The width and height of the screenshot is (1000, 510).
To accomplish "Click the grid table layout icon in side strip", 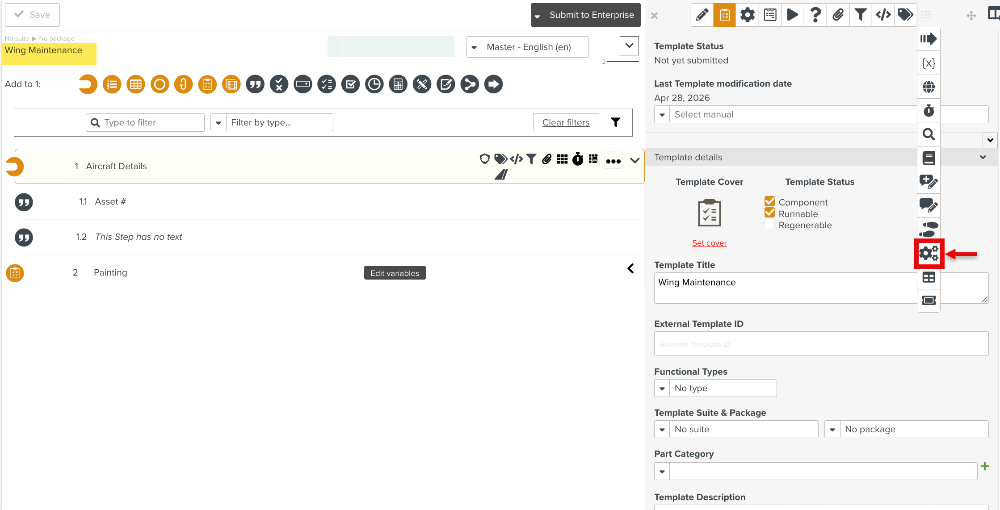I will point(929,277).
